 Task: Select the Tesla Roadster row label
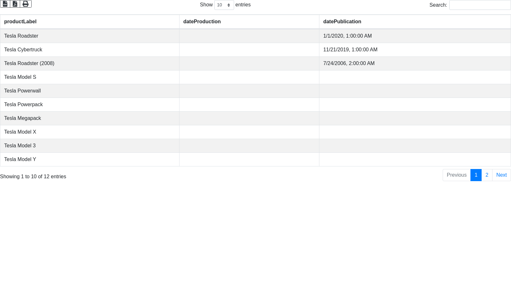(21, 36)
